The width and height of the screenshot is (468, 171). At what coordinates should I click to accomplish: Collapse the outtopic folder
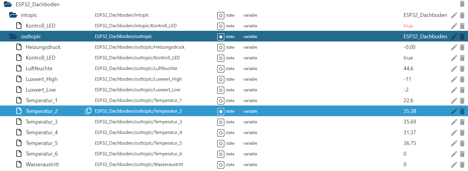13,36
